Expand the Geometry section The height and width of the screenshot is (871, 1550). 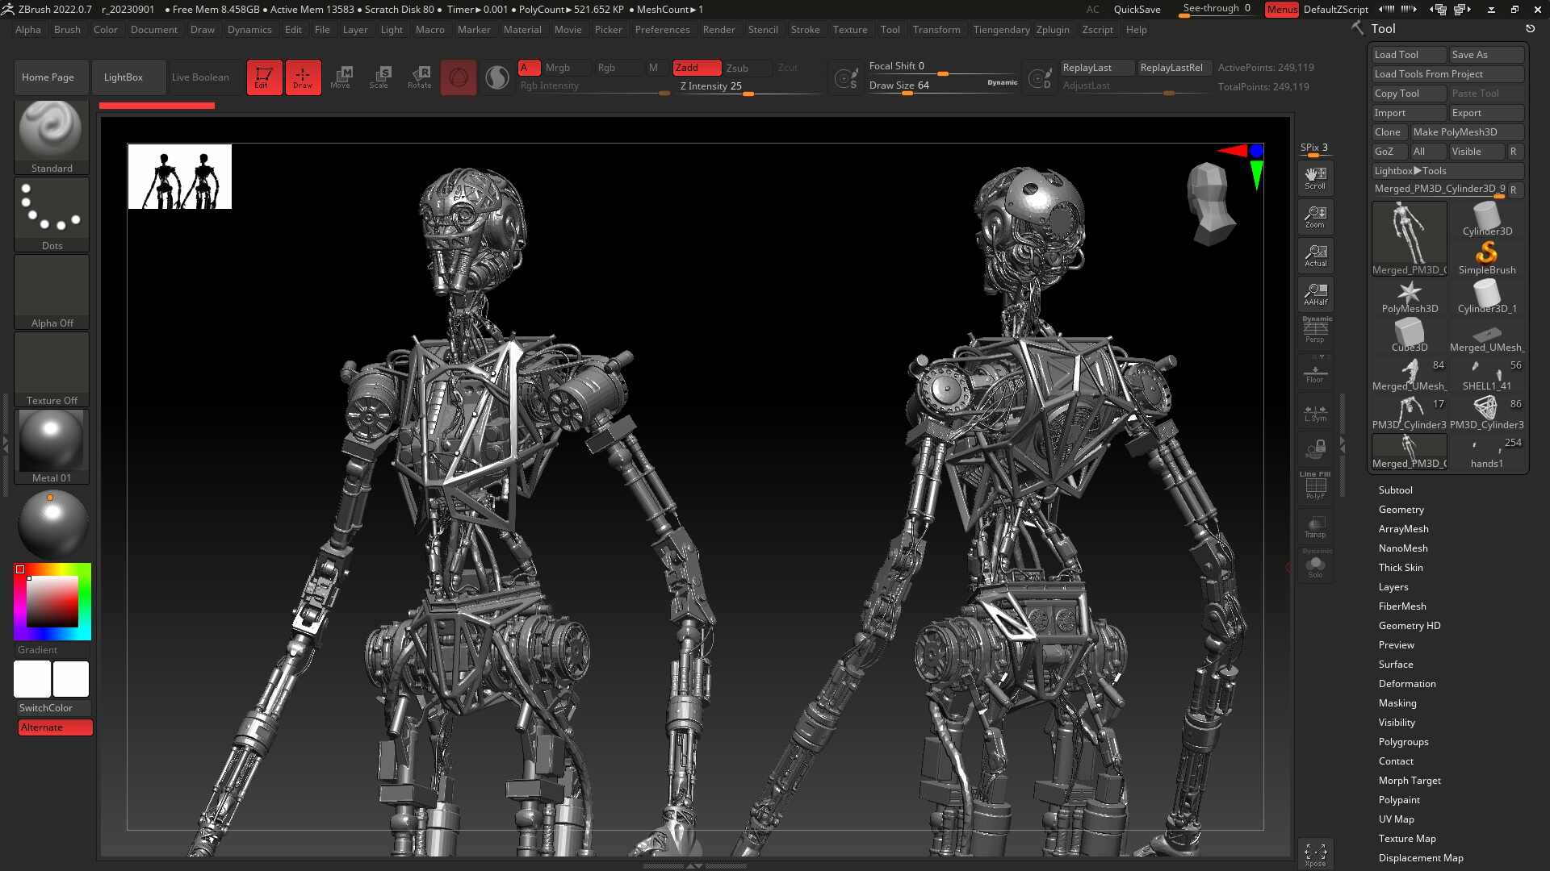(x=1401, y=510)
